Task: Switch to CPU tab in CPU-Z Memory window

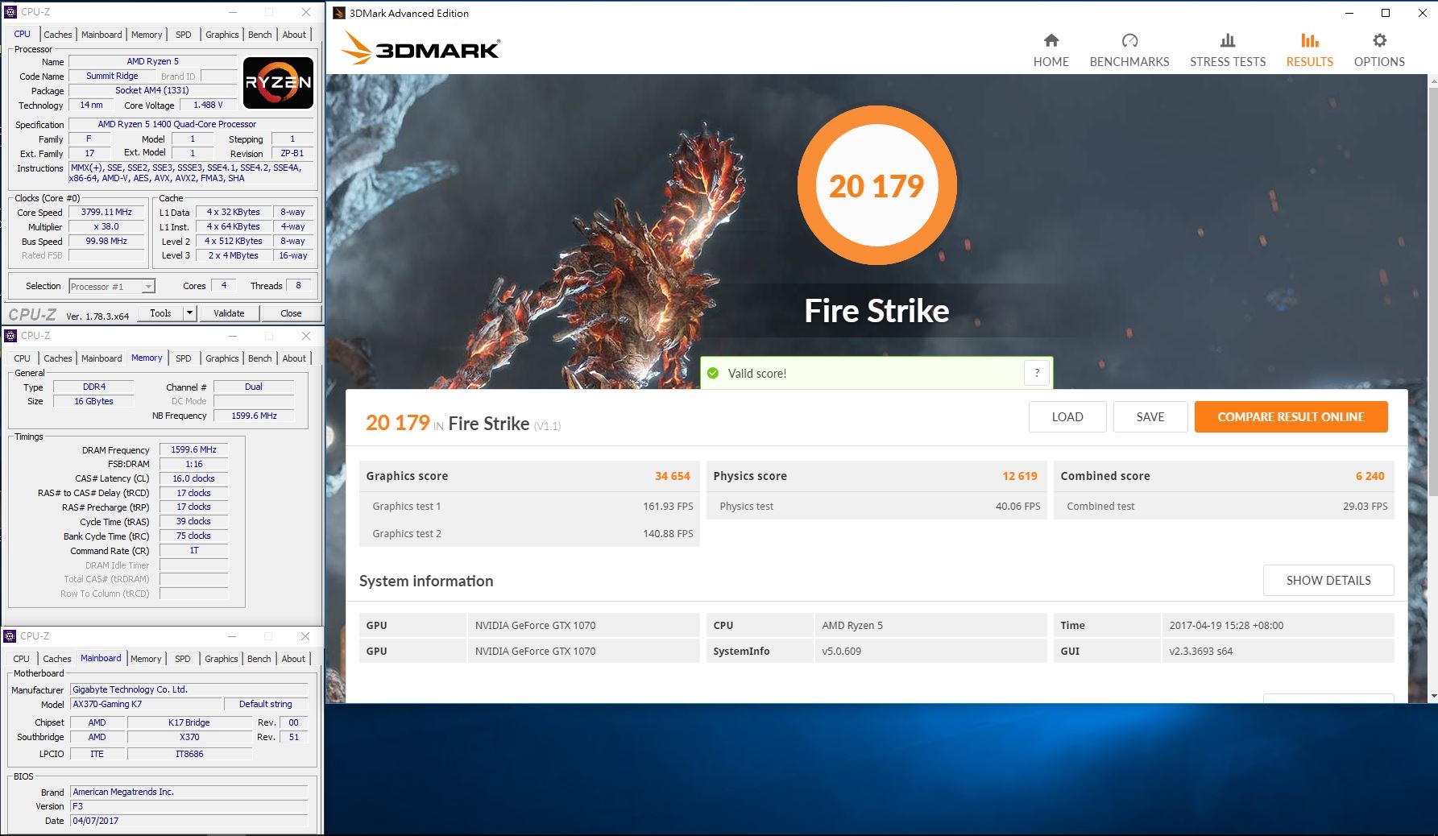Action: click(x=23, y=358)
